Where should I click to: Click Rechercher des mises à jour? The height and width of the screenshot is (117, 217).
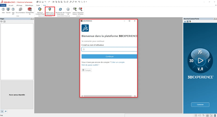[x=60, y=10]
